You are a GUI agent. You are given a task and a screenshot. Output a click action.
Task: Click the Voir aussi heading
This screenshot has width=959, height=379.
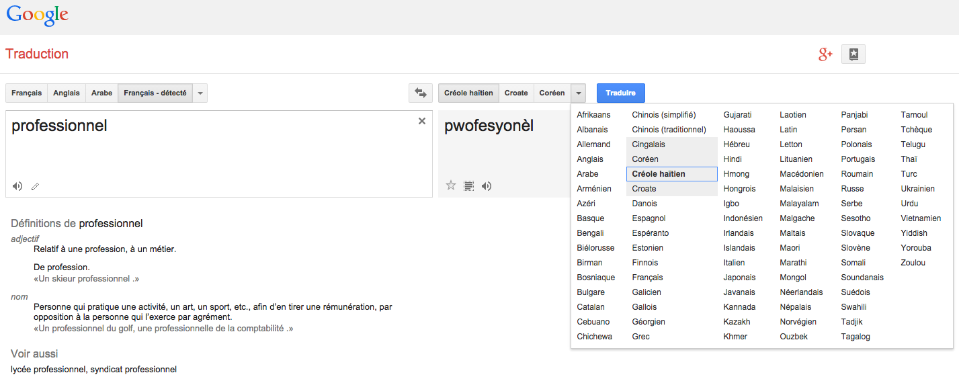coord(34,353)
